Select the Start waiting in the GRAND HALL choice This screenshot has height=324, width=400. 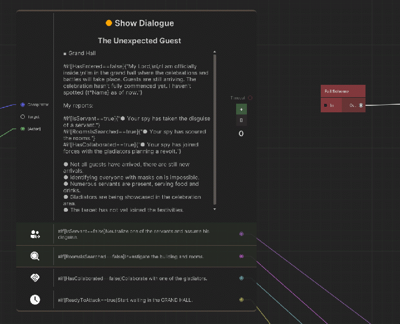click(x=125, y=300)
